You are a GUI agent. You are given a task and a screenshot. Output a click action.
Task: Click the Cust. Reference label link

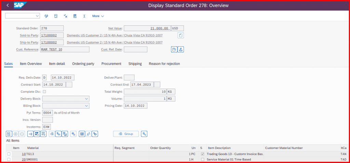click(x=28, y=49)
